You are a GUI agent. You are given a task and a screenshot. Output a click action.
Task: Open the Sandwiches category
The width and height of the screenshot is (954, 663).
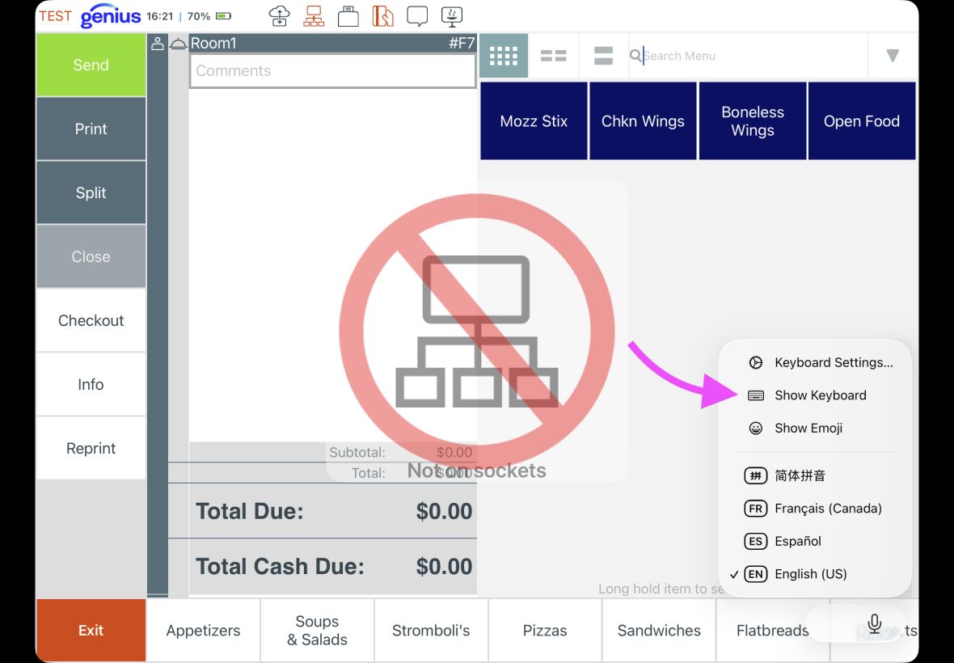tap(659, 631)
